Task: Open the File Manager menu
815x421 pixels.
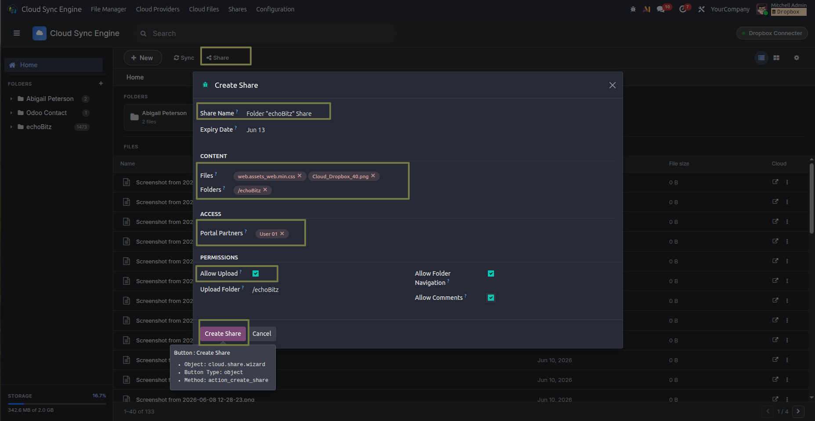Action: tap(108, 9)
